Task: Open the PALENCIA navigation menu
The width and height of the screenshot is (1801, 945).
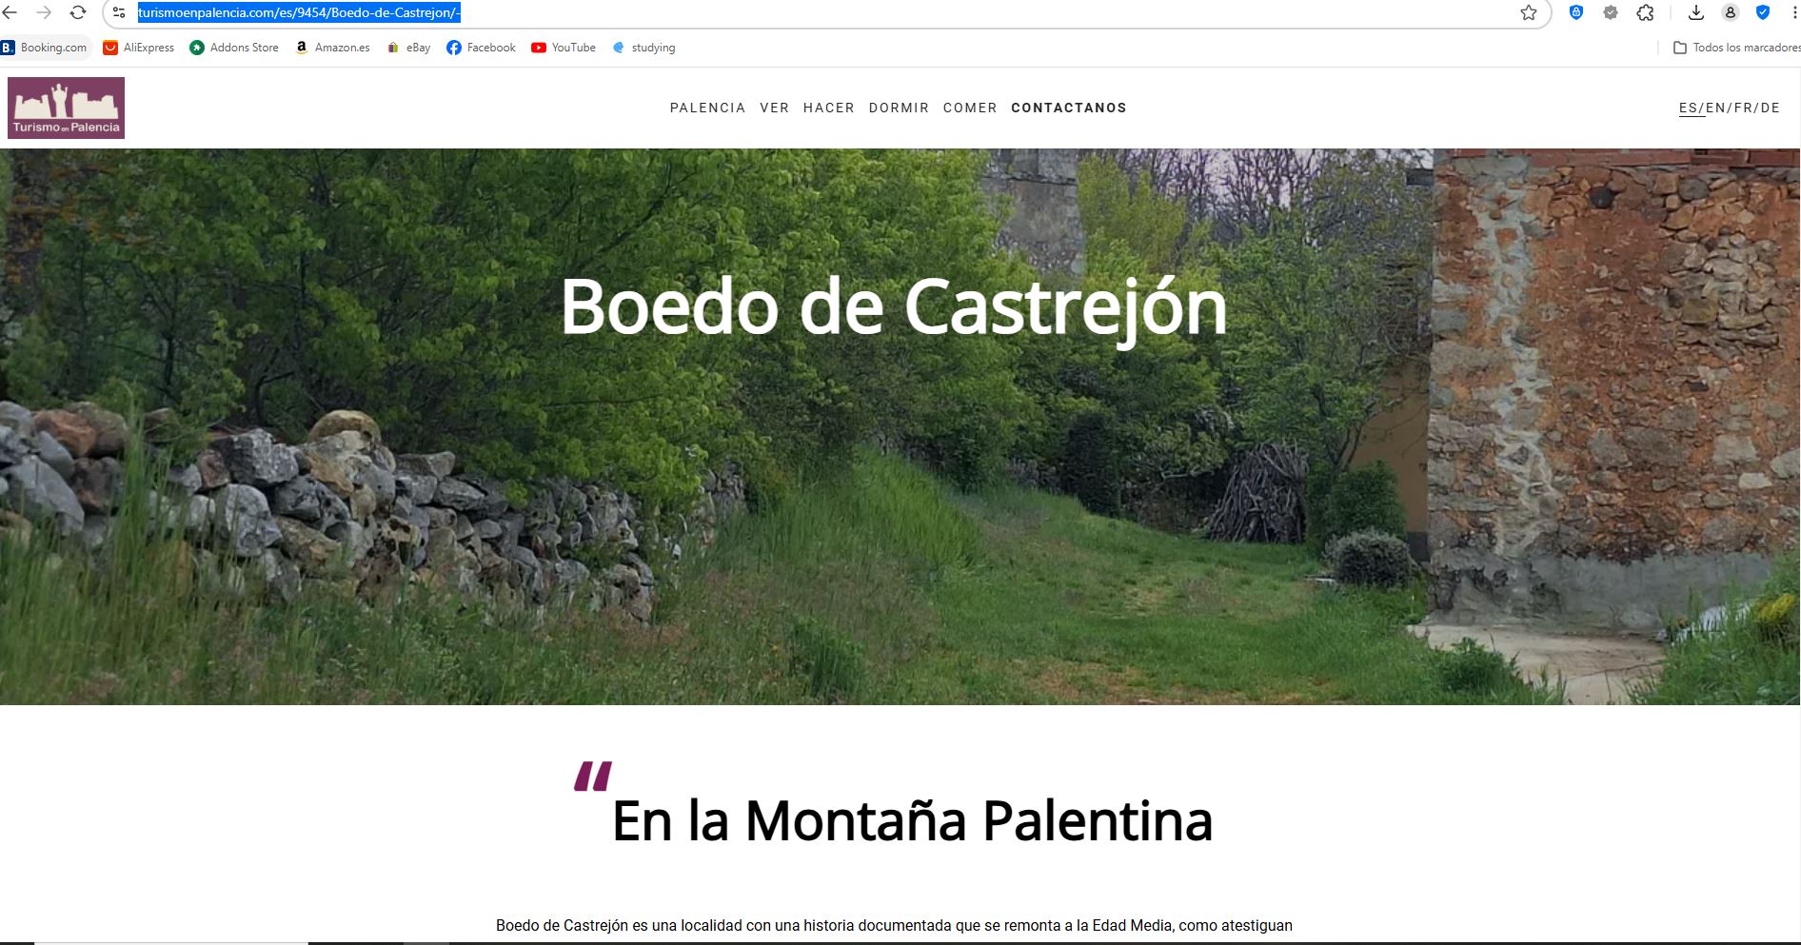Action: pos(707,108)
